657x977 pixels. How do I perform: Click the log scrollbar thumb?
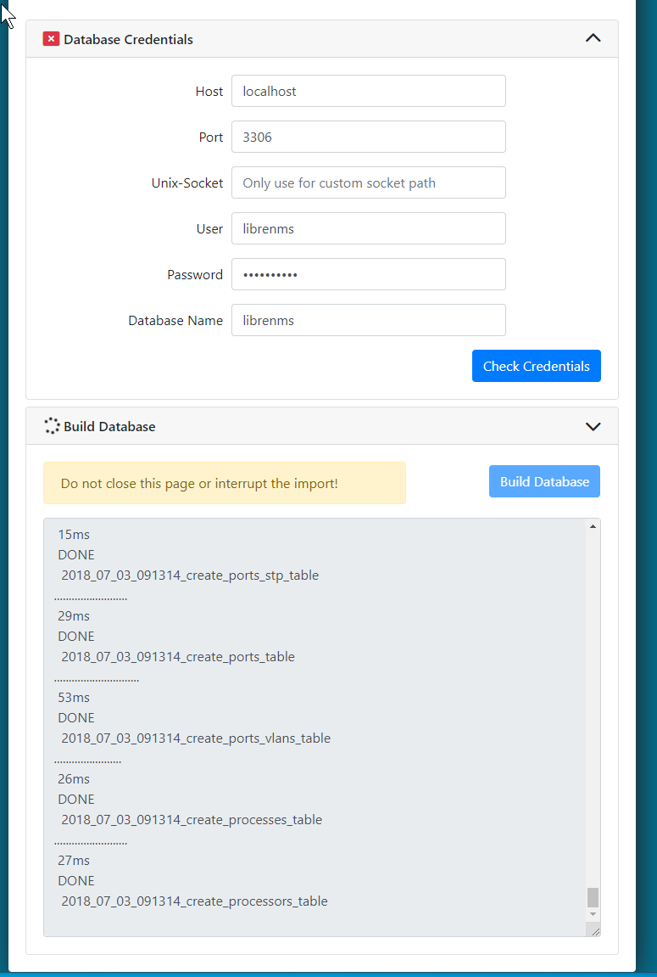[593, 897]
